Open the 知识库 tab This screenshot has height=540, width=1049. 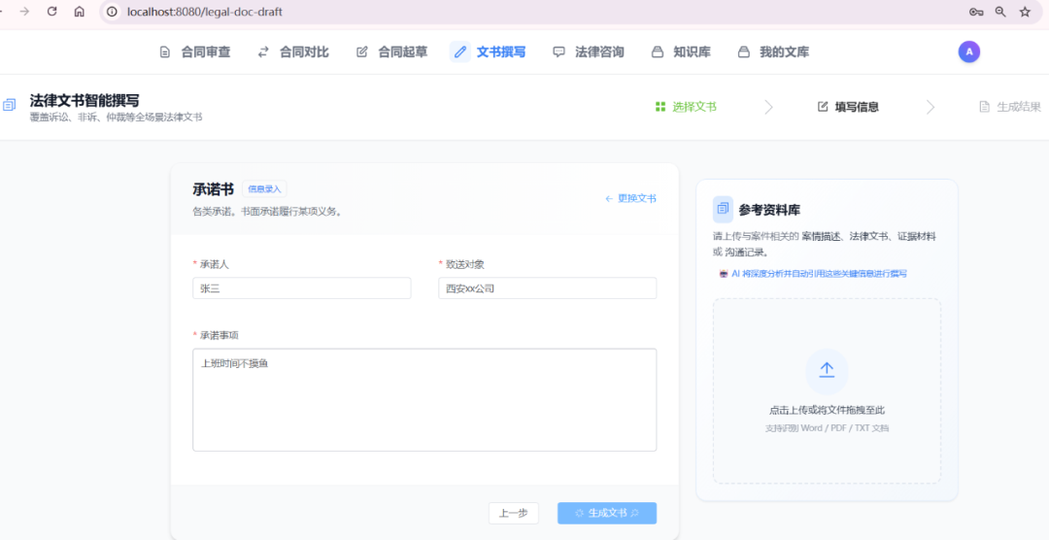click(x=681, y=52)
